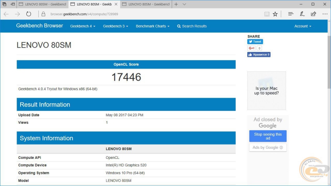Expand the Account dropdown
331x186 pixels.
pyautogui.click(x=303, y=26)
